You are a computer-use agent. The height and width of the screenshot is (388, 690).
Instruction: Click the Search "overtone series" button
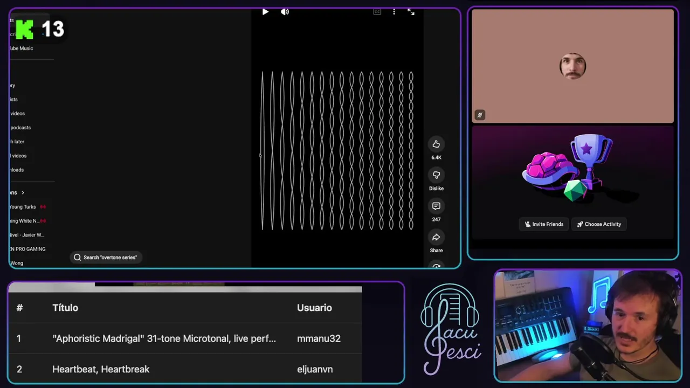(106, 258)
